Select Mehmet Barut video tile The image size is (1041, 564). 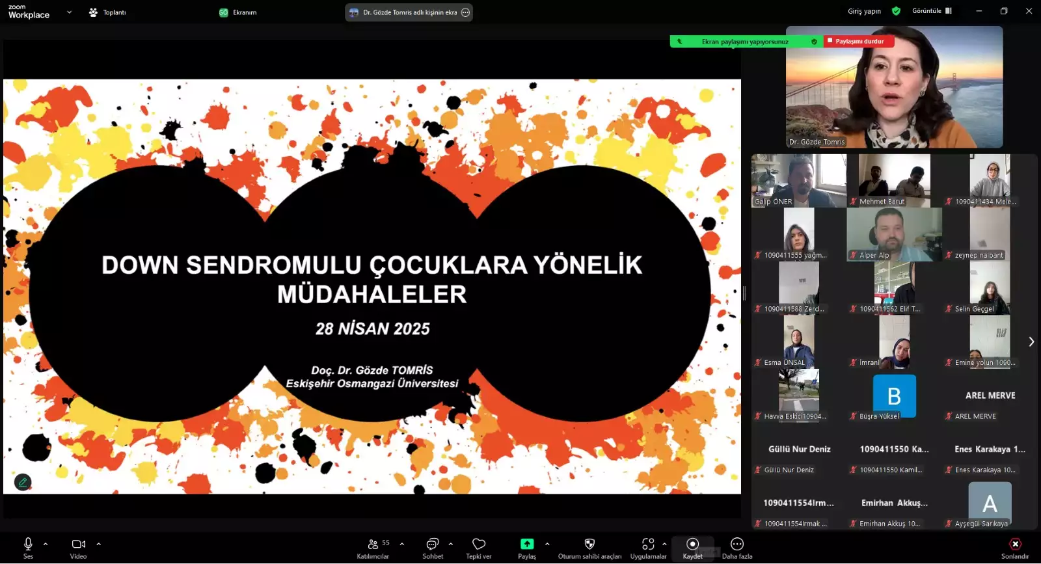(x=894, y=181)
